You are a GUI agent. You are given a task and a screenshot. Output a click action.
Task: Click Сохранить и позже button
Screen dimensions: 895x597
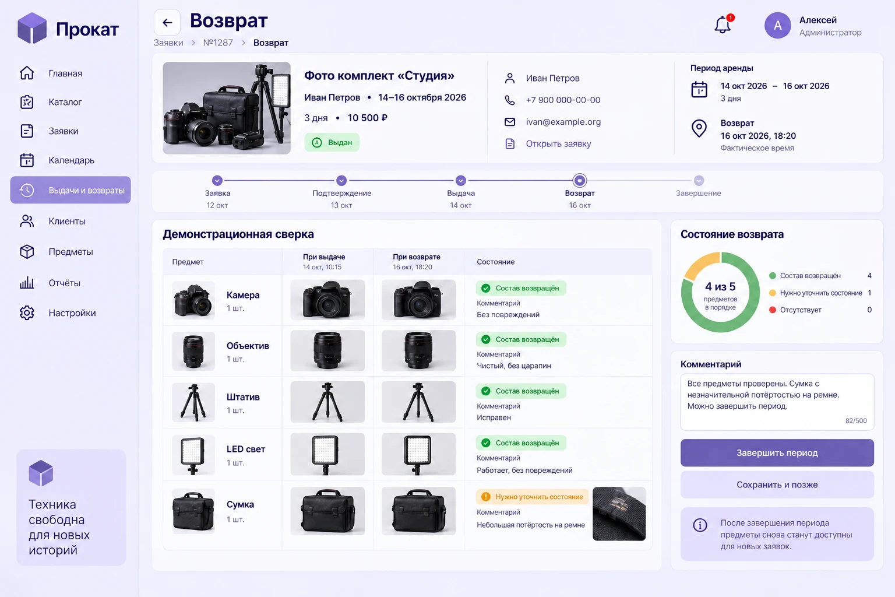coord(777,484)
